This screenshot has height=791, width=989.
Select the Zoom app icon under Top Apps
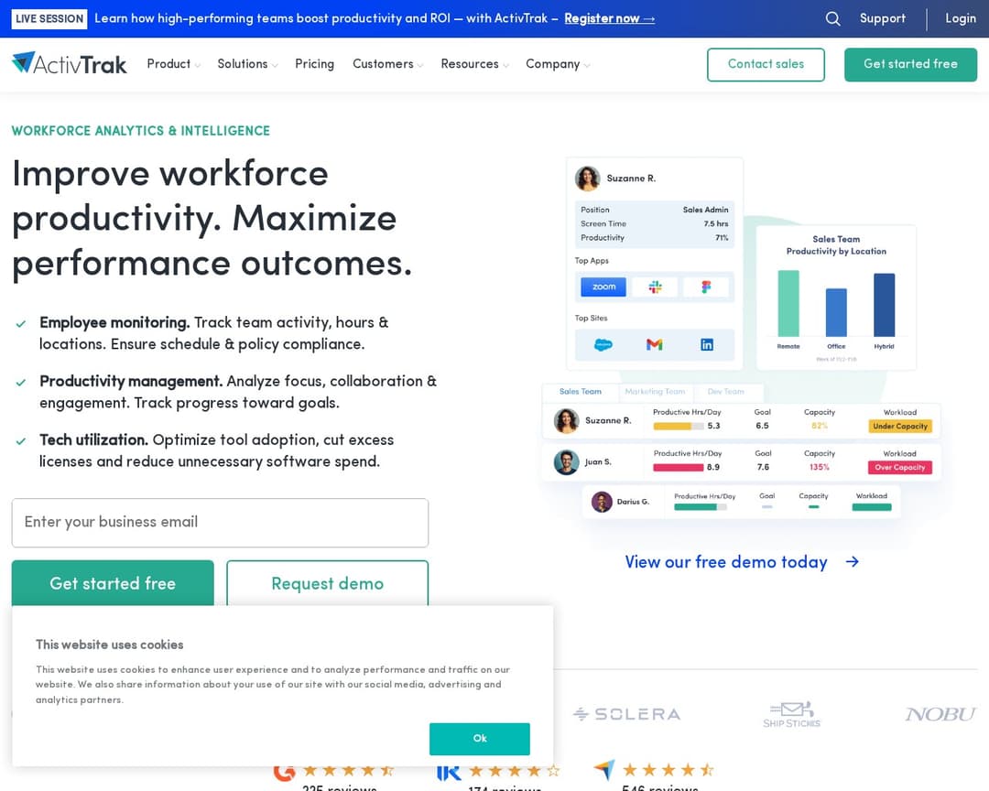(602, 286)
